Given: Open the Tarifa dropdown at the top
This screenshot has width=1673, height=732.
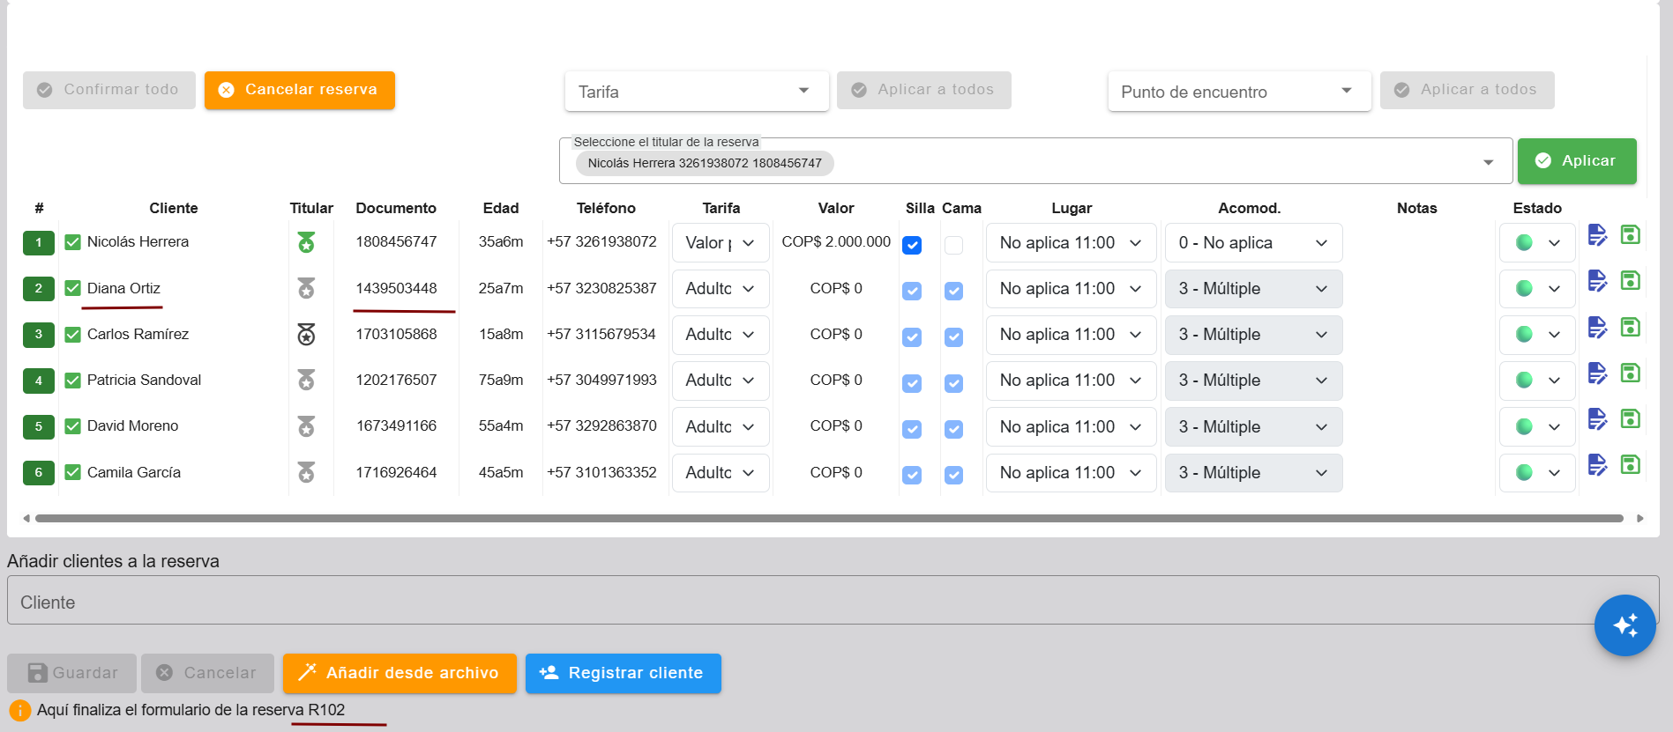Looking at the screenshot, I should 696,92.
